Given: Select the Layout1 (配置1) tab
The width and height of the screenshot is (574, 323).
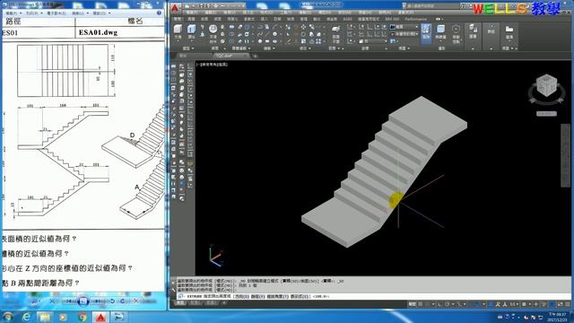Looking at the screenshot, I should coord(196,303).
